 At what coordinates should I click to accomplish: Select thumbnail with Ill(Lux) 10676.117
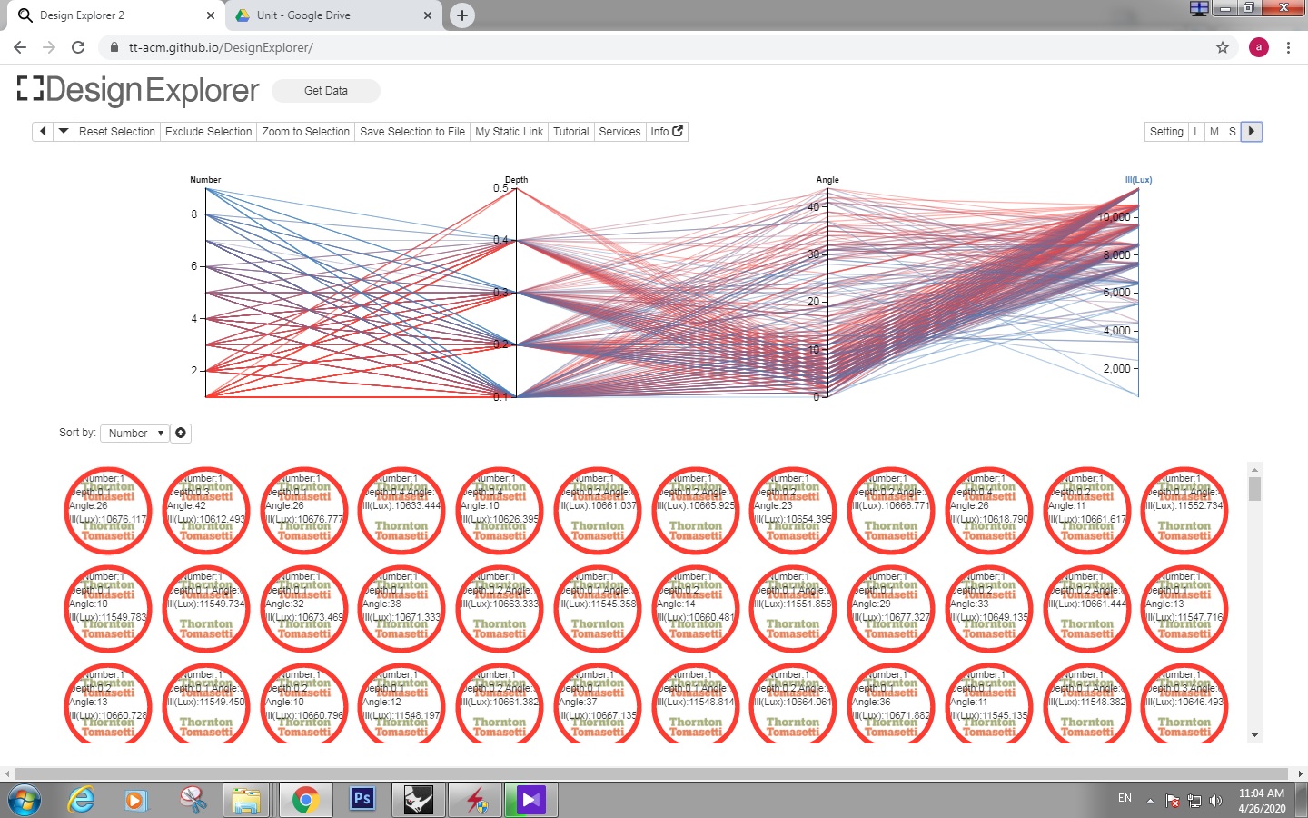pos(108,511)
